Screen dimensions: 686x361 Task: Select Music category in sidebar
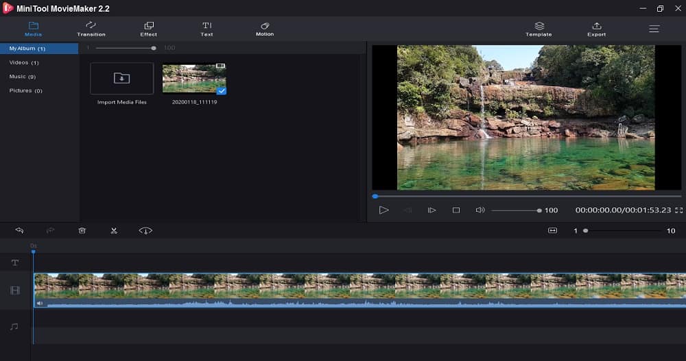coord(23,77)
